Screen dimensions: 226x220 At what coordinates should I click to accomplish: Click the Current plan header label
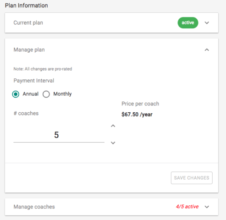tap(28, 23)
